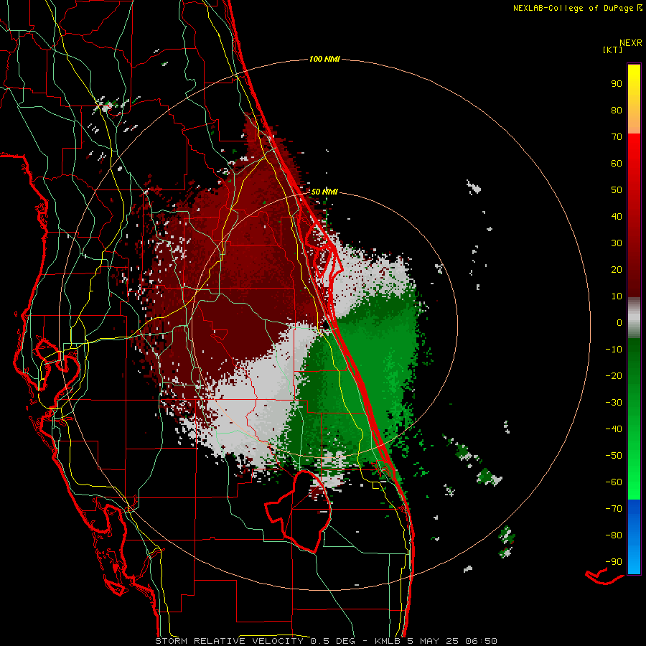This screenshot has width=646, height=646.
Task: Click the 90 value on velocity scale
Action: click(x=617, y=84)
